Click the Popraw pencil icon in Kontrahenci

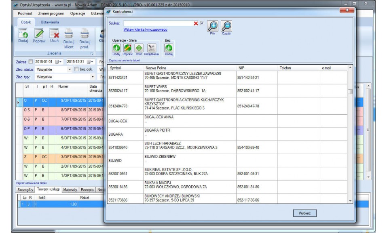127,48
